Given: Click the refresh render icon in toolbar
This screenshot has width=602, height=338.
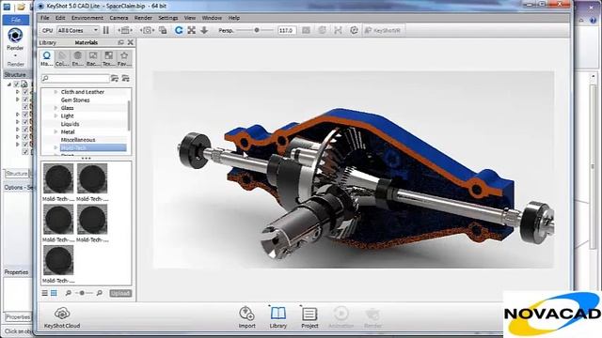Looking at the screenshot, I should 179,30.
